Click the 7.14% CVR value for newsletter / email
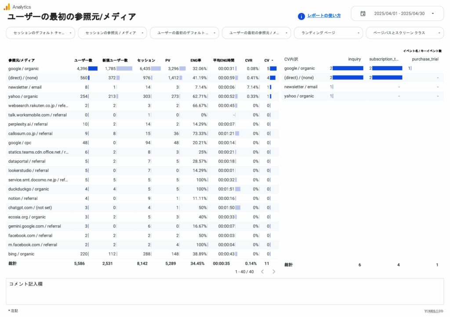This screenshot has width=450, height=317. coord(253,87)
